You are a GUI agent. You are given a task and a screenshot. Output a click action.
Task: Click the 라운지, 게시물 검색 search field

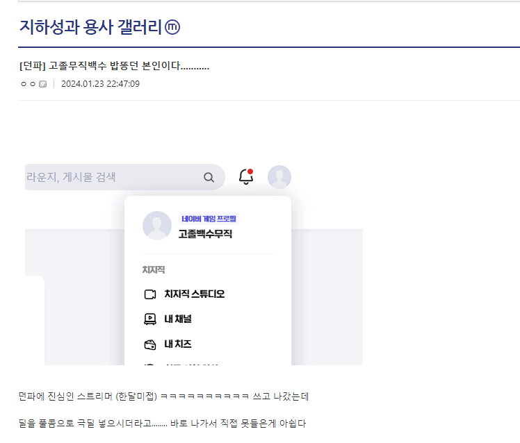pos(124,177)
